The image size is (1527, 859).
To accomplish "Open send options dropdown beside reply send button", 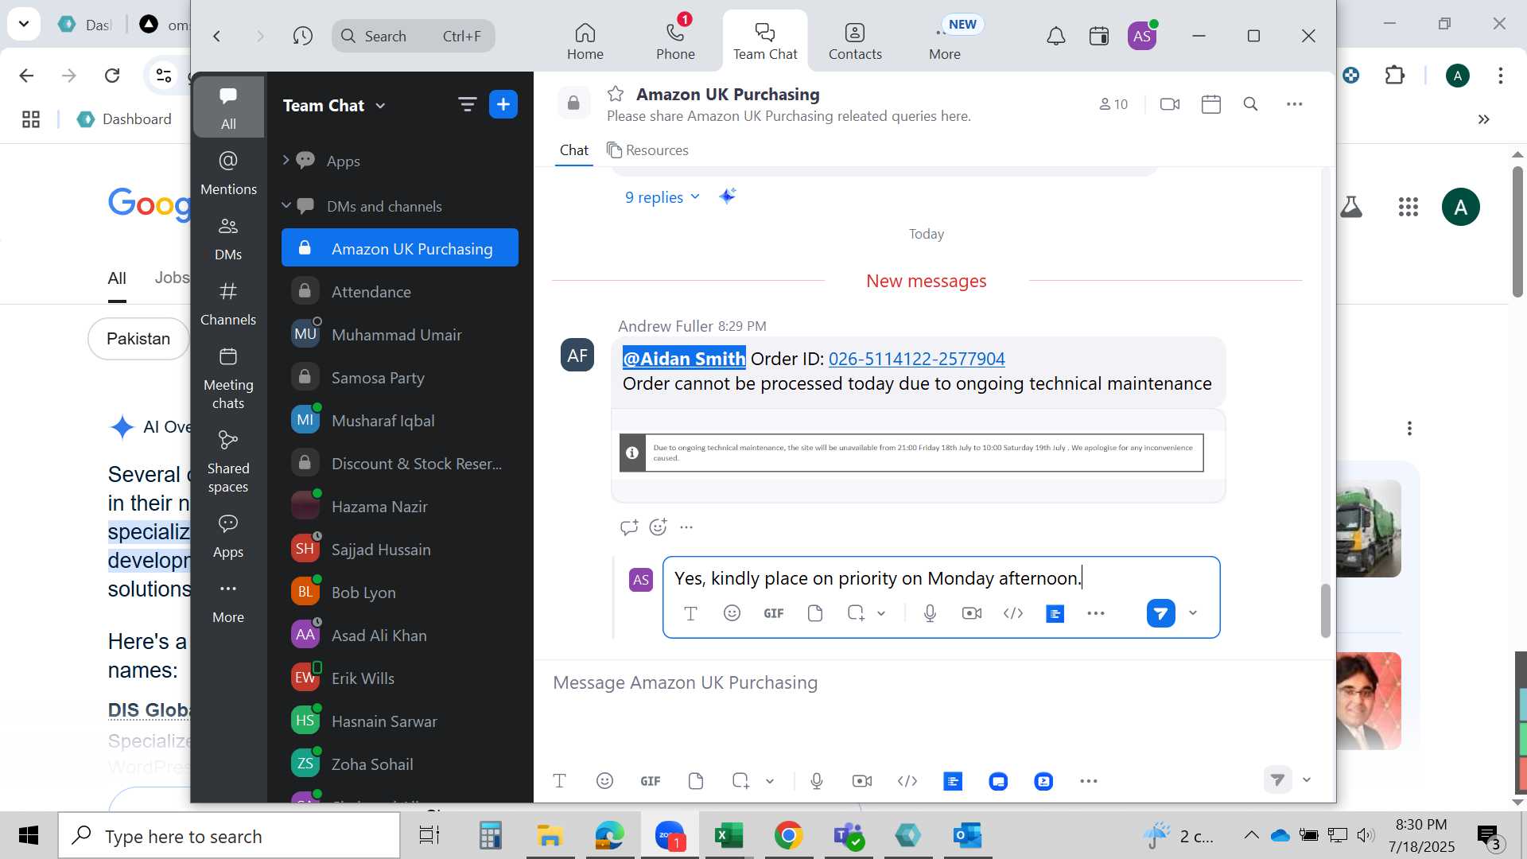I will point(1193,613).
